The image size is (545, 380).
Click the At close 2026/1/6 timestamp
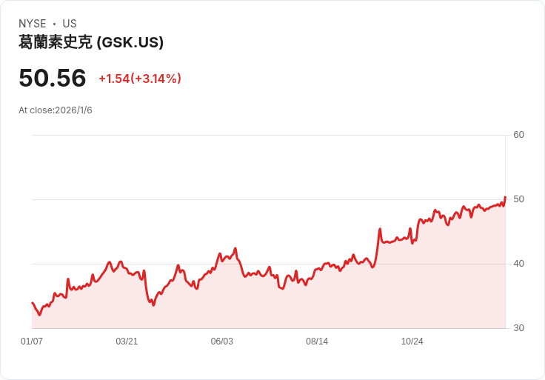56,110
